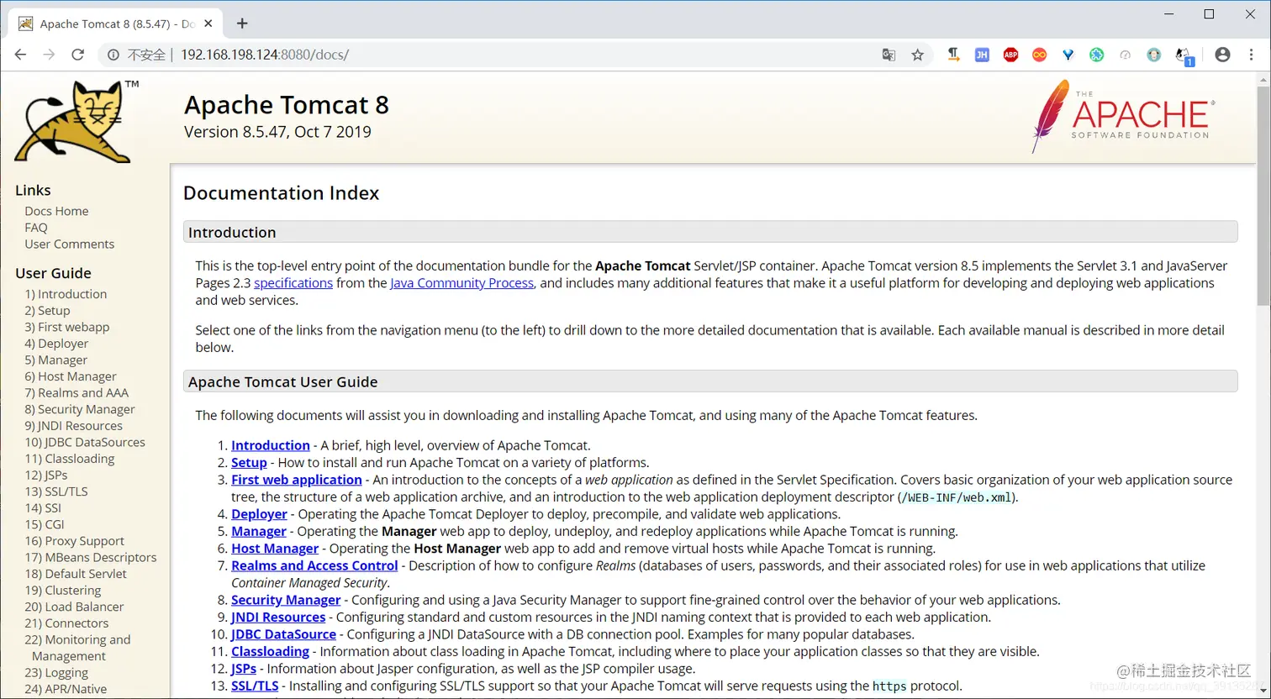The height and width of the screenshot is (699, 1271).
Task: Open sidebar item 18) Default Servlet
Action: (x=76, y=574)
